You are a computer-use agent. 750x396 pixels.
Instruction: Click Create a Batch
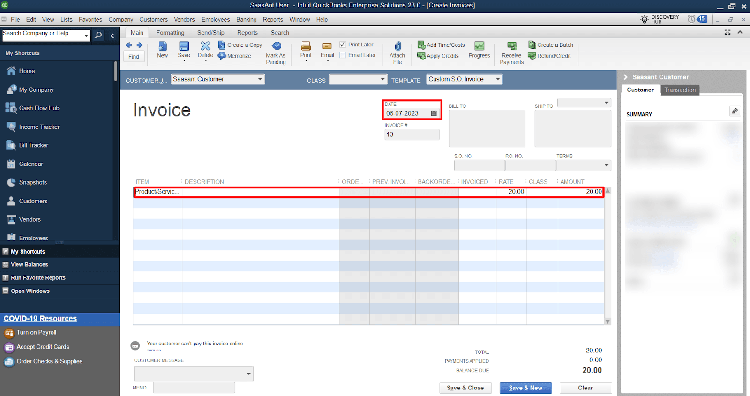point(551,45)
